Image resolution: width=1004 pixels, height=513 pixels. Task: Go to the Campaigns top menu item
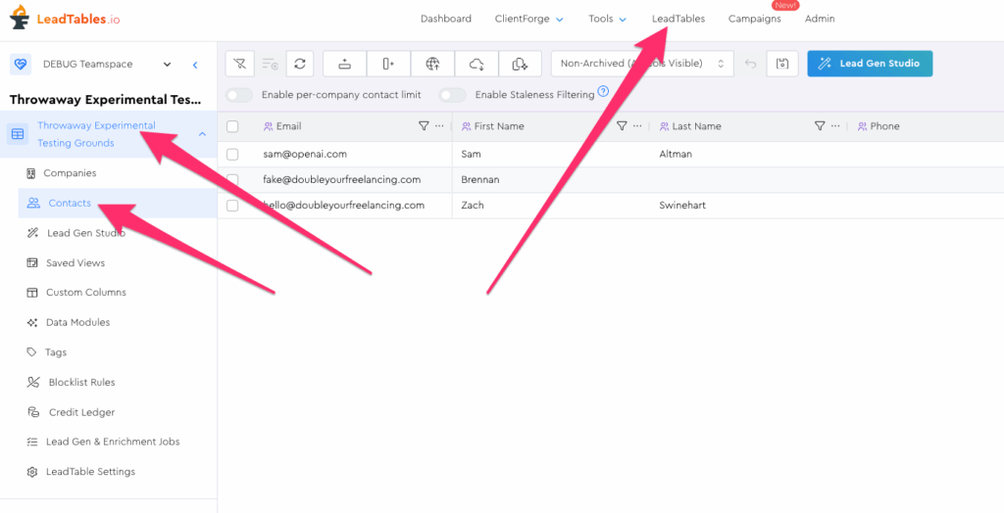pos(754,19)
